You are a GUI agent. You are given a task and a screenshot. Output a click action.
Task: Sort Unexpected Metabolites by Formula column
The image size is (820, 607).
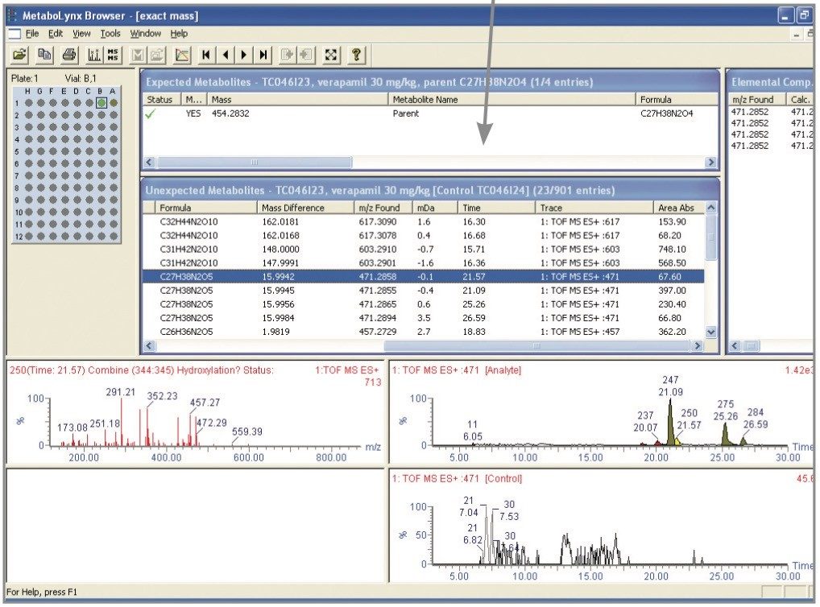pos(206,208)
